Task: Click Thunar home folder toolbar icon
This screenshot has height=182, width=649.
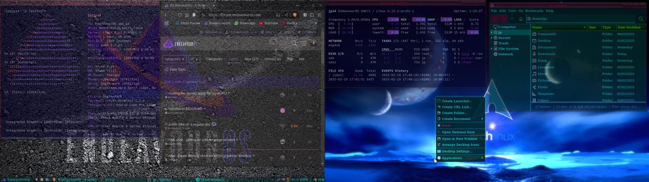Action: pyautogui.click(x=521, y=19)
